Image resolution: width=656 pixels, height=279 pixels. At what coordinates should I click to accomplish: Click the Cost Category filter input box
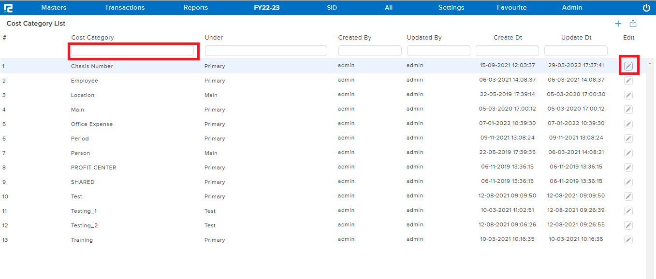pyautogui.click(x=133, y=51)
